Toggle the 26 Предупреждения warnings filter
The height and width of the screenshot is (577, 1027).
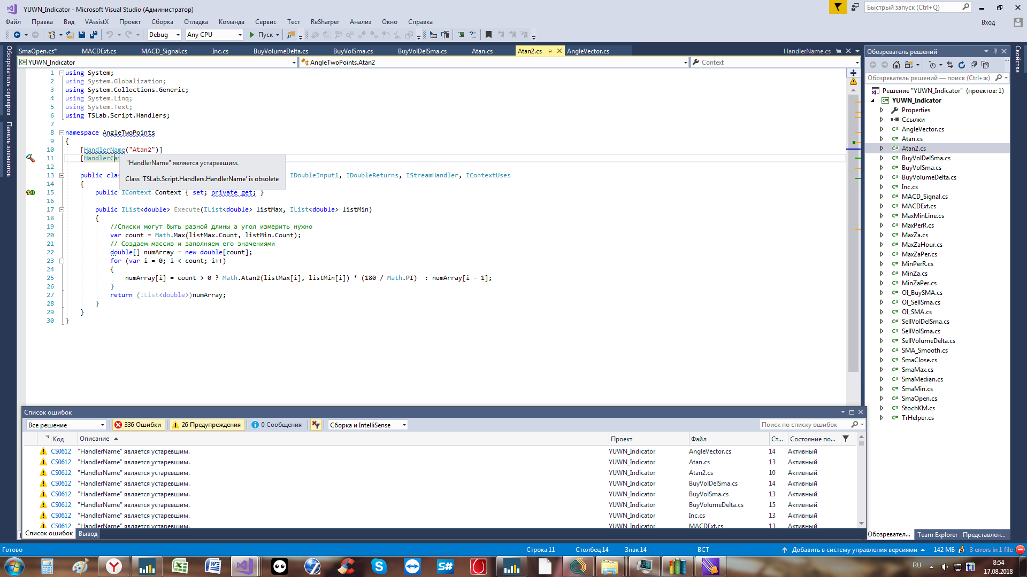206,425
